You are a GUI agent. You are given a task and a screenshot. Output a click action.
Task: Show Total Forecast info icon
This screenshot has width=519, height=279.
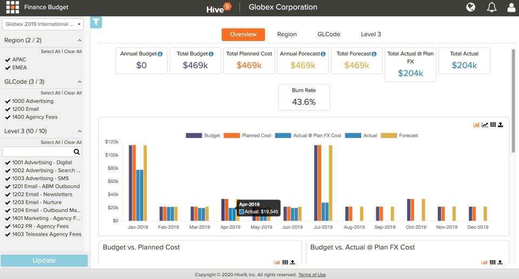click(374, 54)
